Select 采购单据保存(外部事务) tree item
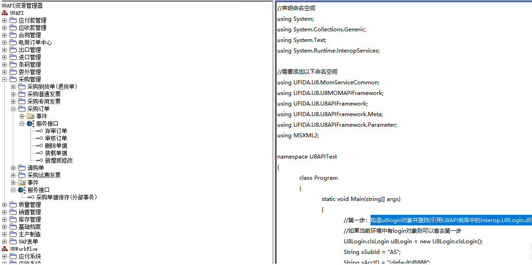Screen dimensions: 532x265 66,197
